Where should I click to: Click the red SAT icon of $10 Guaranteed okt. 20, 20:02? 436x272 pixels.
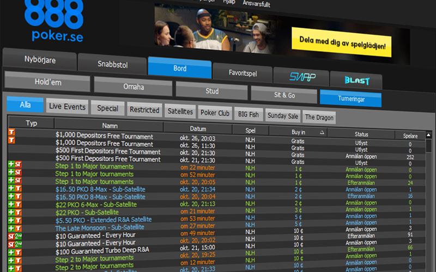[11, 245]
